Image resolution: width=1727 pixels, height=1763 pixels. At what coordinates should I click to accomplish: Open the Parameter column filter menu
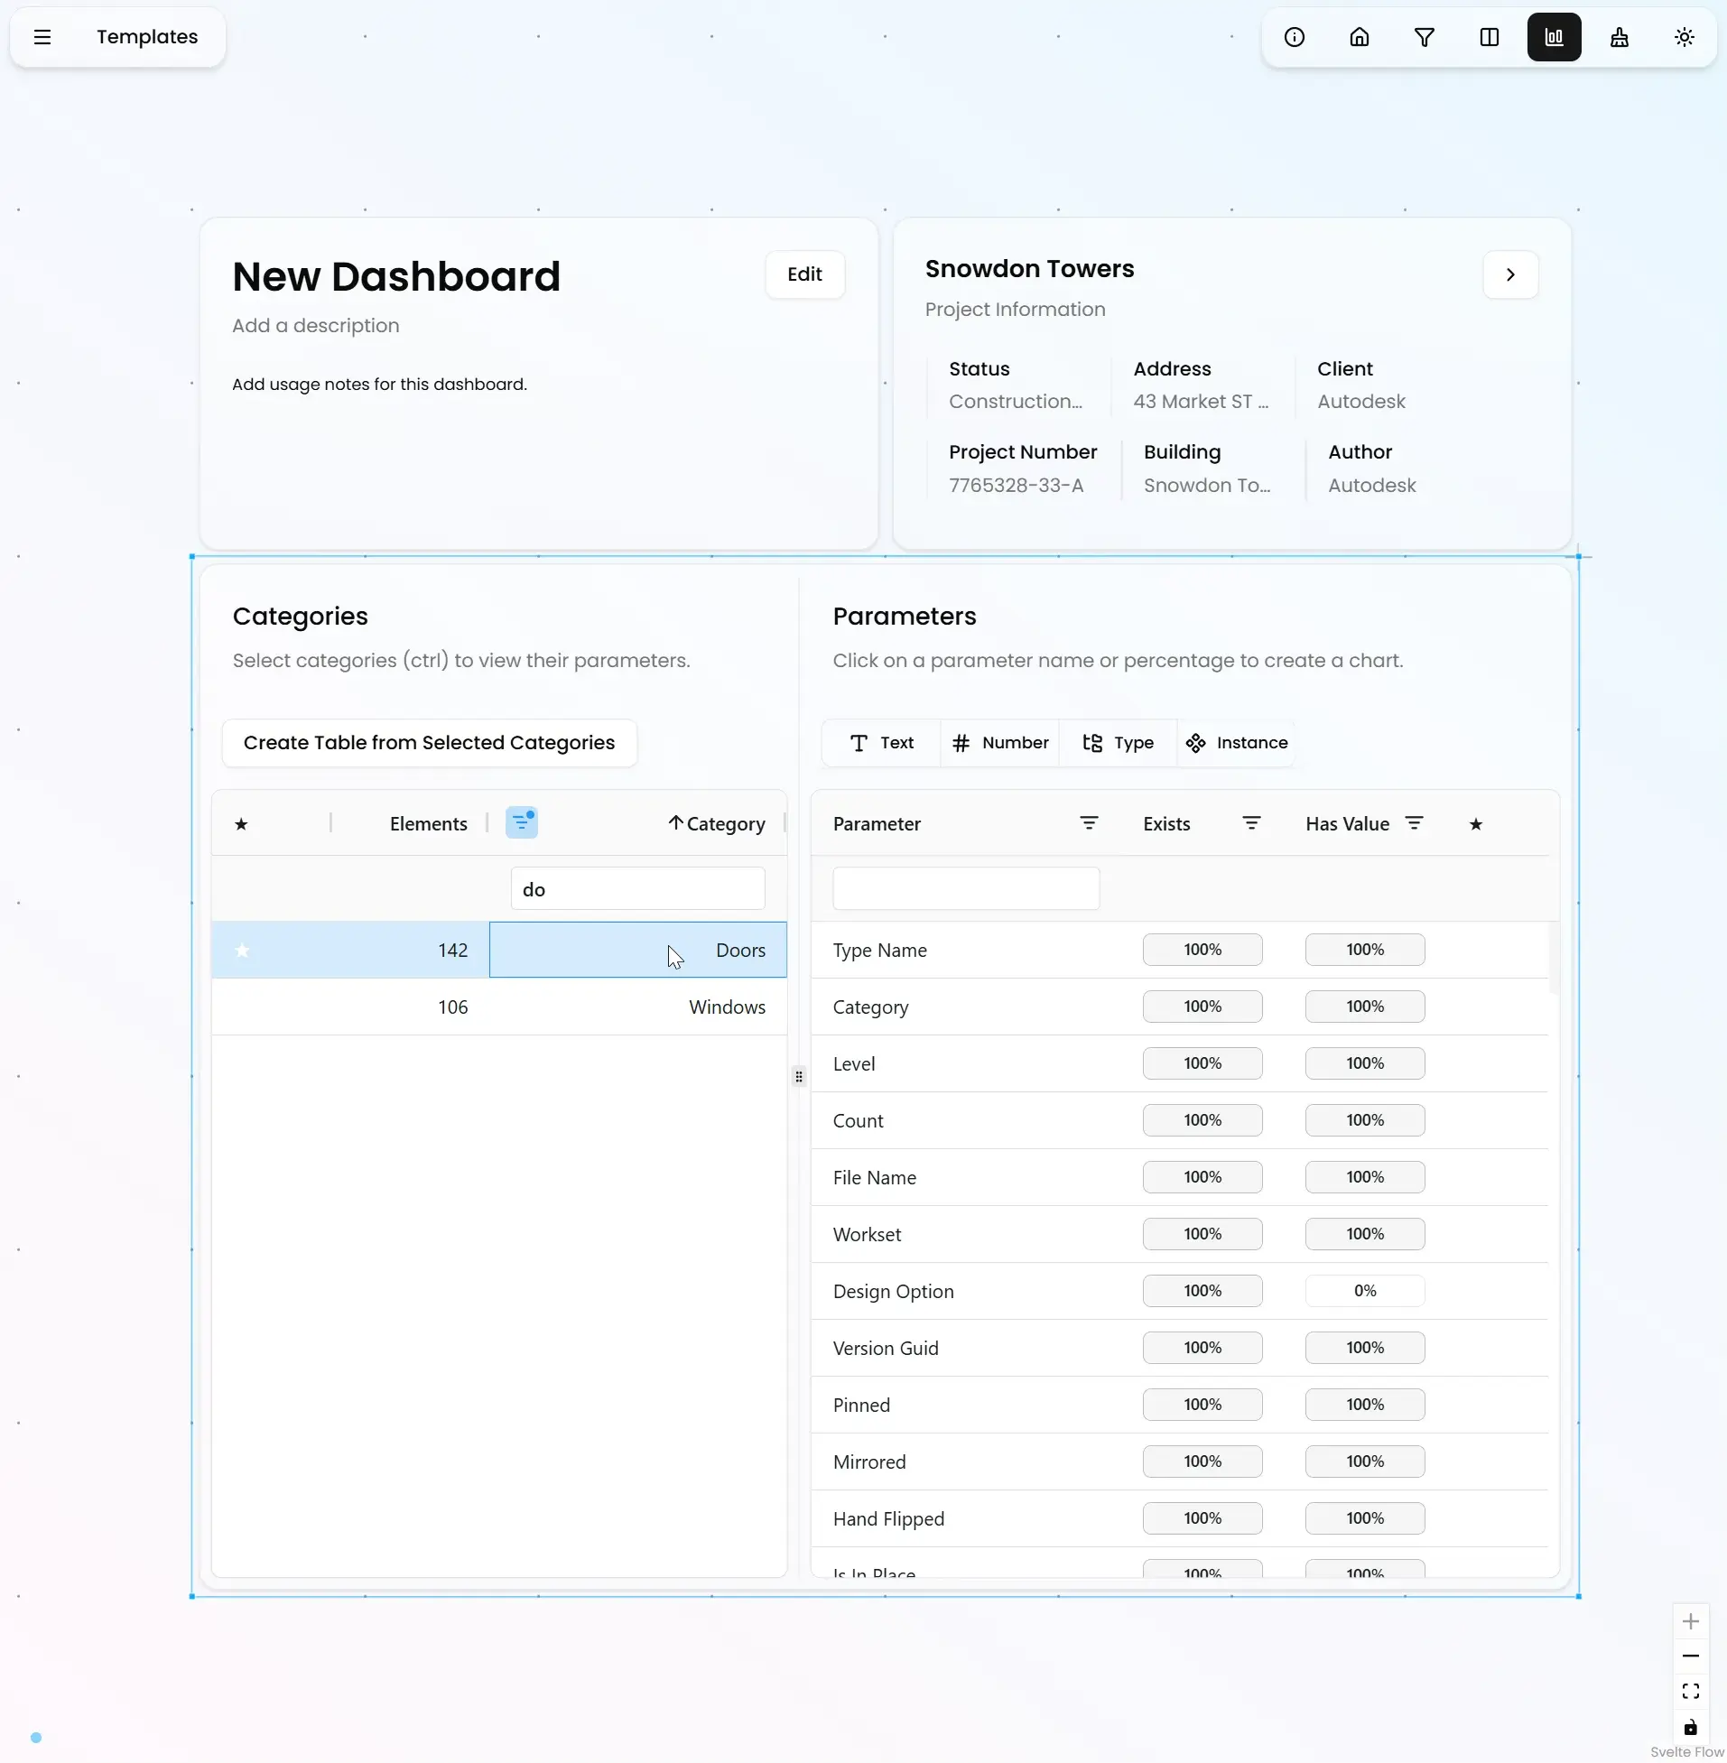1089,822
